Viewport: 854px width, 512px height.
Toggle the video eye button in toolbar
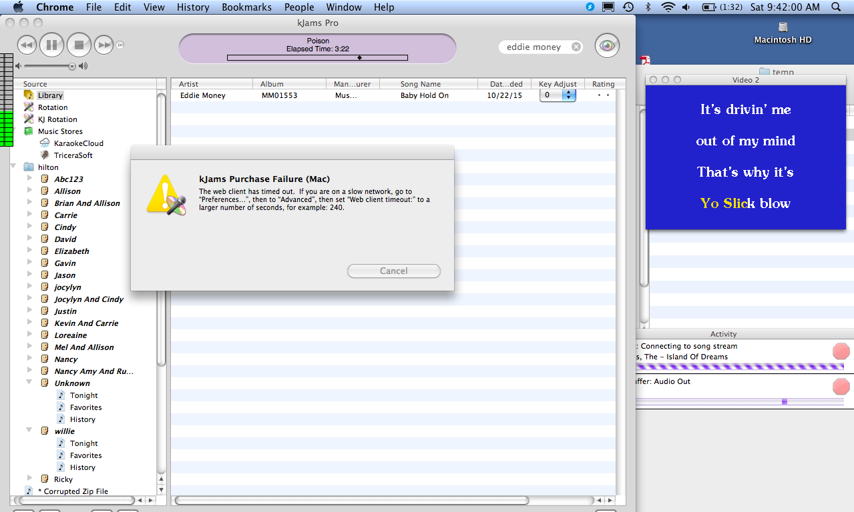[607, 46]
